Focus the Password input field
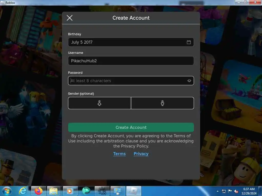262x196 pixels. click(131, 81)
